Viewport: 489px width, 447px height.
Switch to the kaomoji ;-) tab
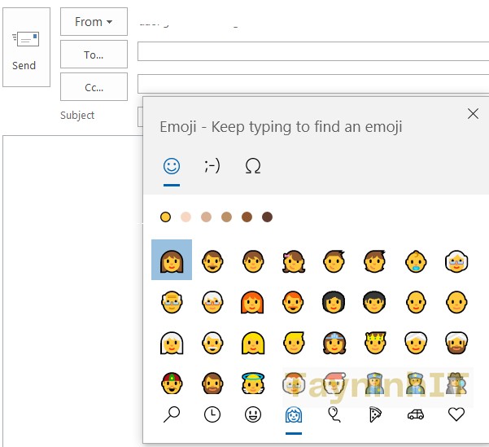point(212,166)
